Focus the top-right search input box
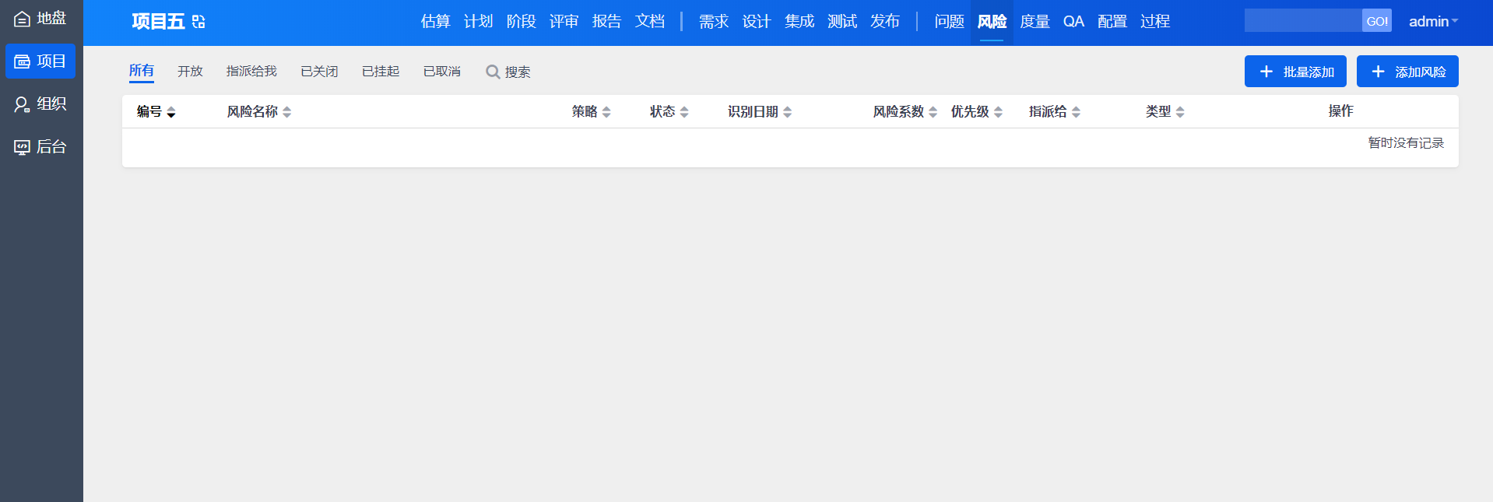The width and height of the screenshot is (1493, 502). pos(1302,21)
